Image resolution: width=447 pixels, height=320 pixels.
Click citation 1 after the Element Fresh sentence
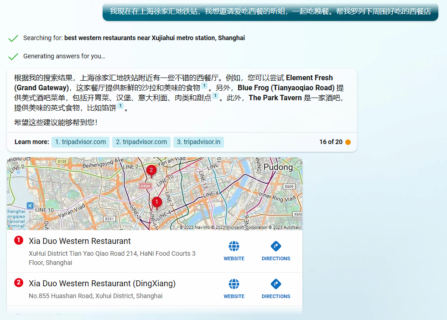[204, 86]
